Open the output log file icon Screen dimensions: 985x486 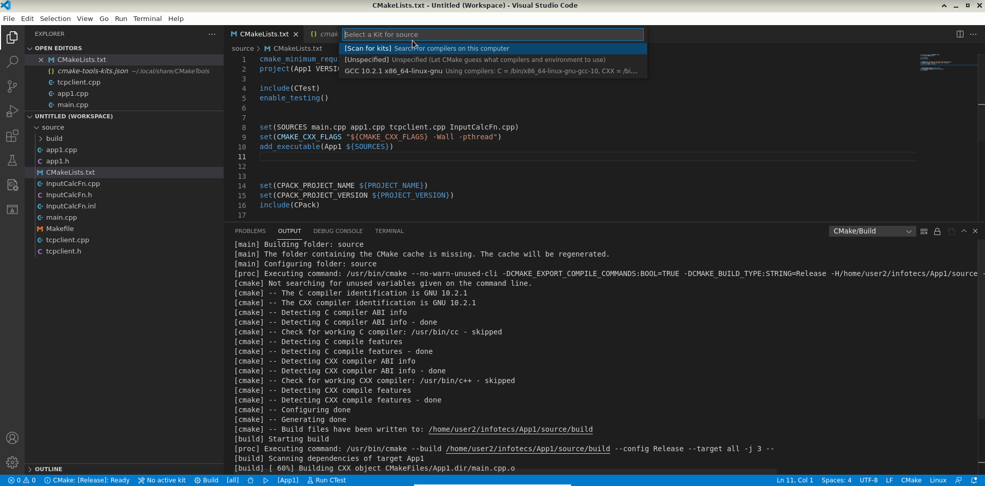point(951,231)
